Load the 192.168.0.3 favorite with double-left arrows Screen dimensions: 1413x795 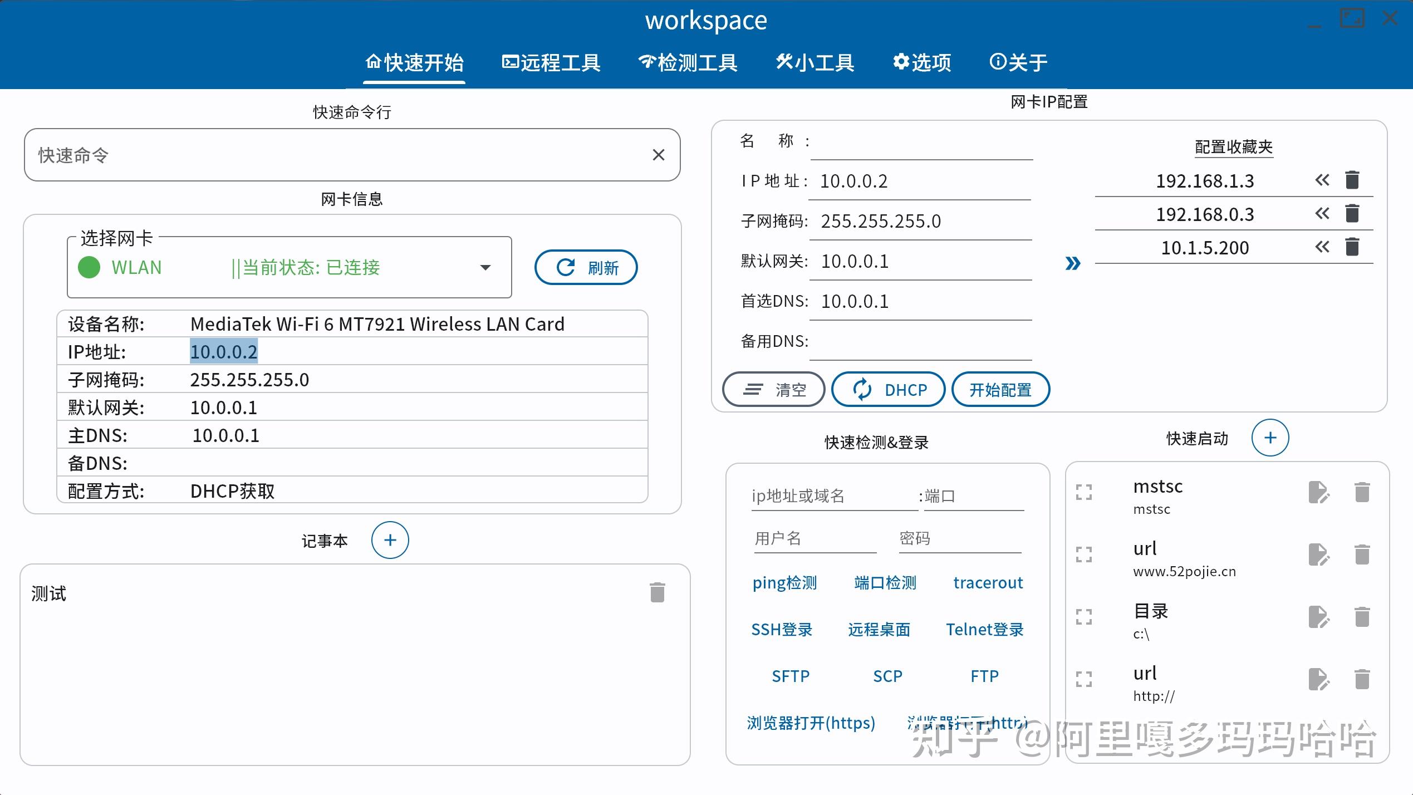(x=1322, y=213)
